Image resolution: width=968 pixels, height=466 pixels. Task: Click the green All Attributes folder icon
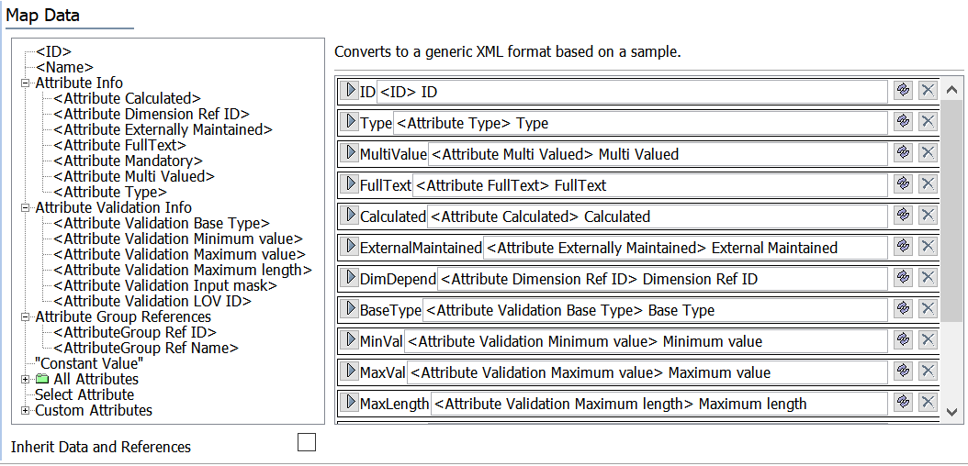(42, 379)
